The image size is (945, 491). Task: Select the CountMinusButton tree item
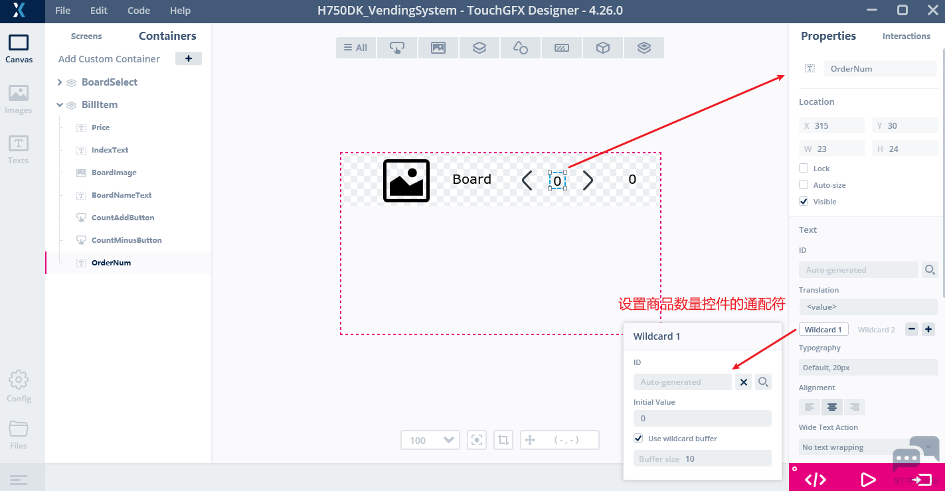128,240
